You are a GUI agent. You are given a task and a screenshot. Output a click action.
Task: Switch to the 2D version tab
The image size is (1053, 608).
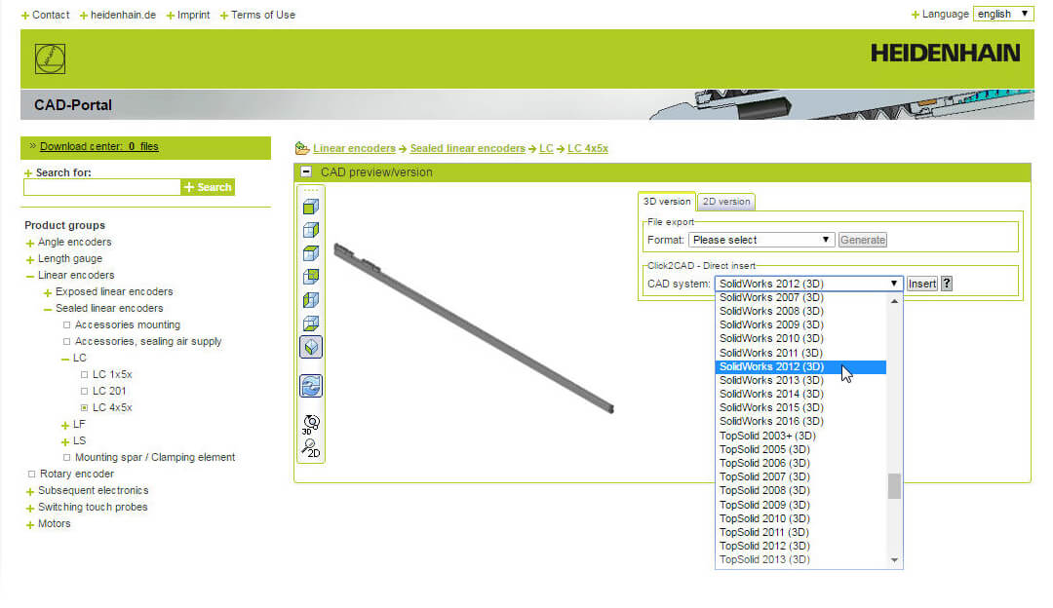[726, 202]
